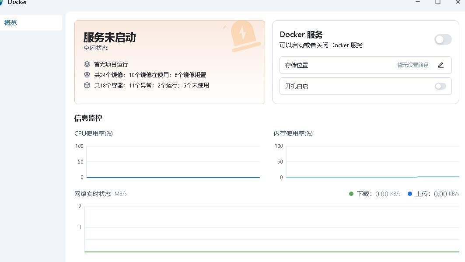
Task: Click the green 下载 legend dot
Action: (351, 194)
